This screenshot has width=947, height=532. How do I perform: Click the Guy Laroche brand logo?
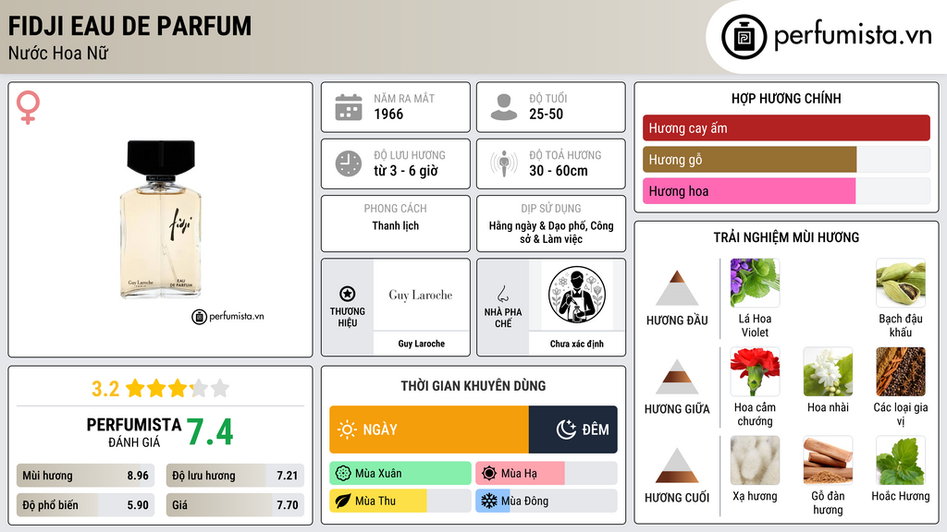click(x=421, y=295)
